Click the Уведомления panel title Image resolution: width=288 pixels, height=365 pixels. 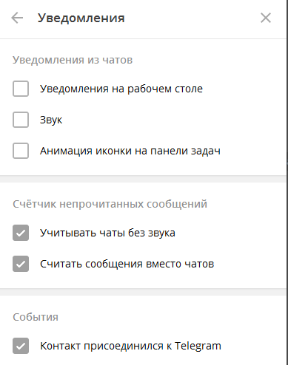click(81, 18)
